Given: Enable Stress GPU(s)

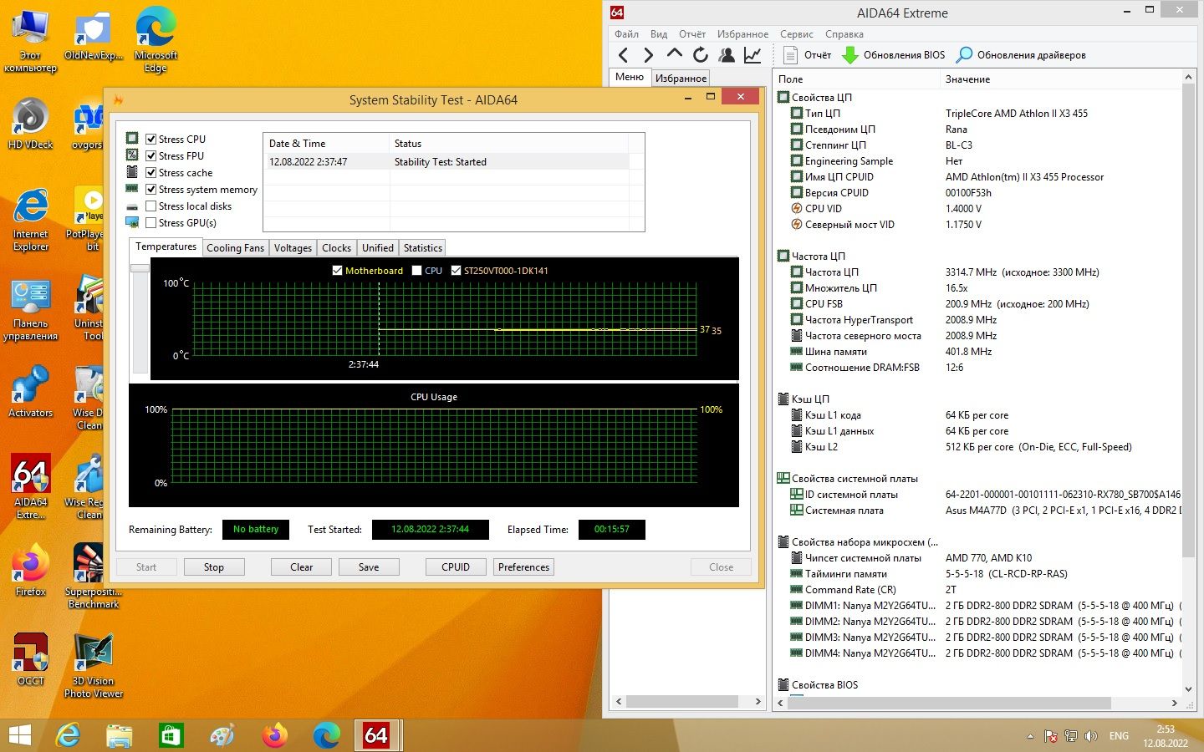Looking at the screenshot, I should (151, 223).
